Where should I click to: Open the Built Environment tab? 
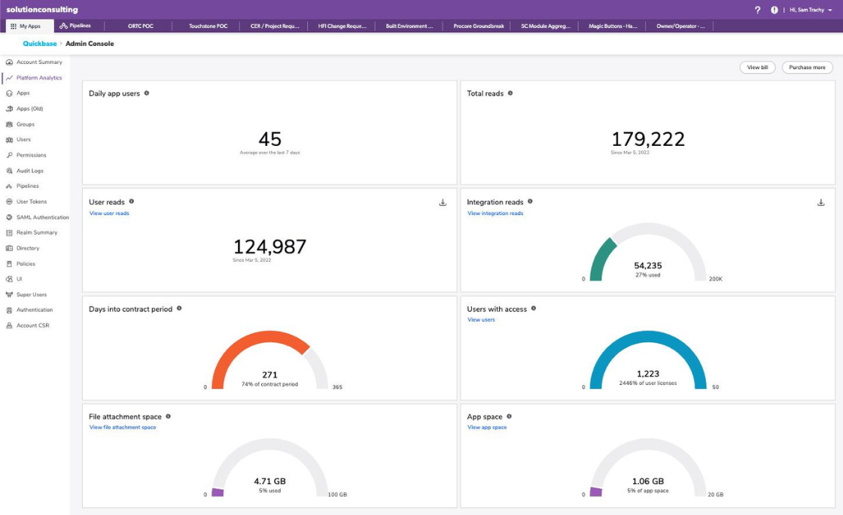point(409,26)
